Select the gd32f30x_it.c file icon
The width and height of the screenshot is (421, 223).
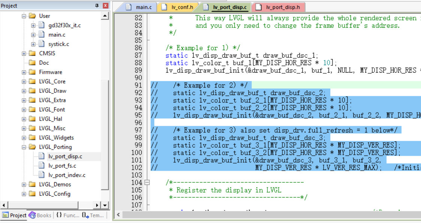click(41, 25)
